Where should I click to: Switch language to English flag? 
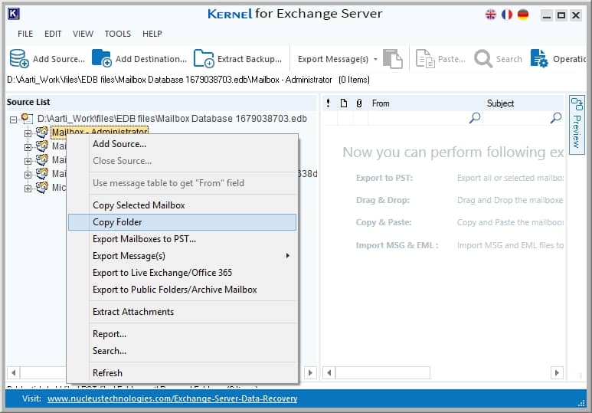490,15
